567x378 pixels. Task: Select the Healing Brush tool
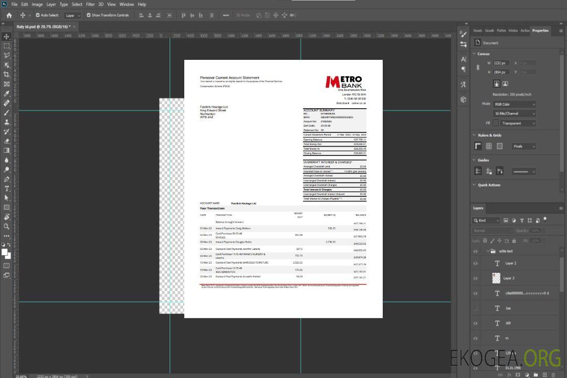click(6, 103)
